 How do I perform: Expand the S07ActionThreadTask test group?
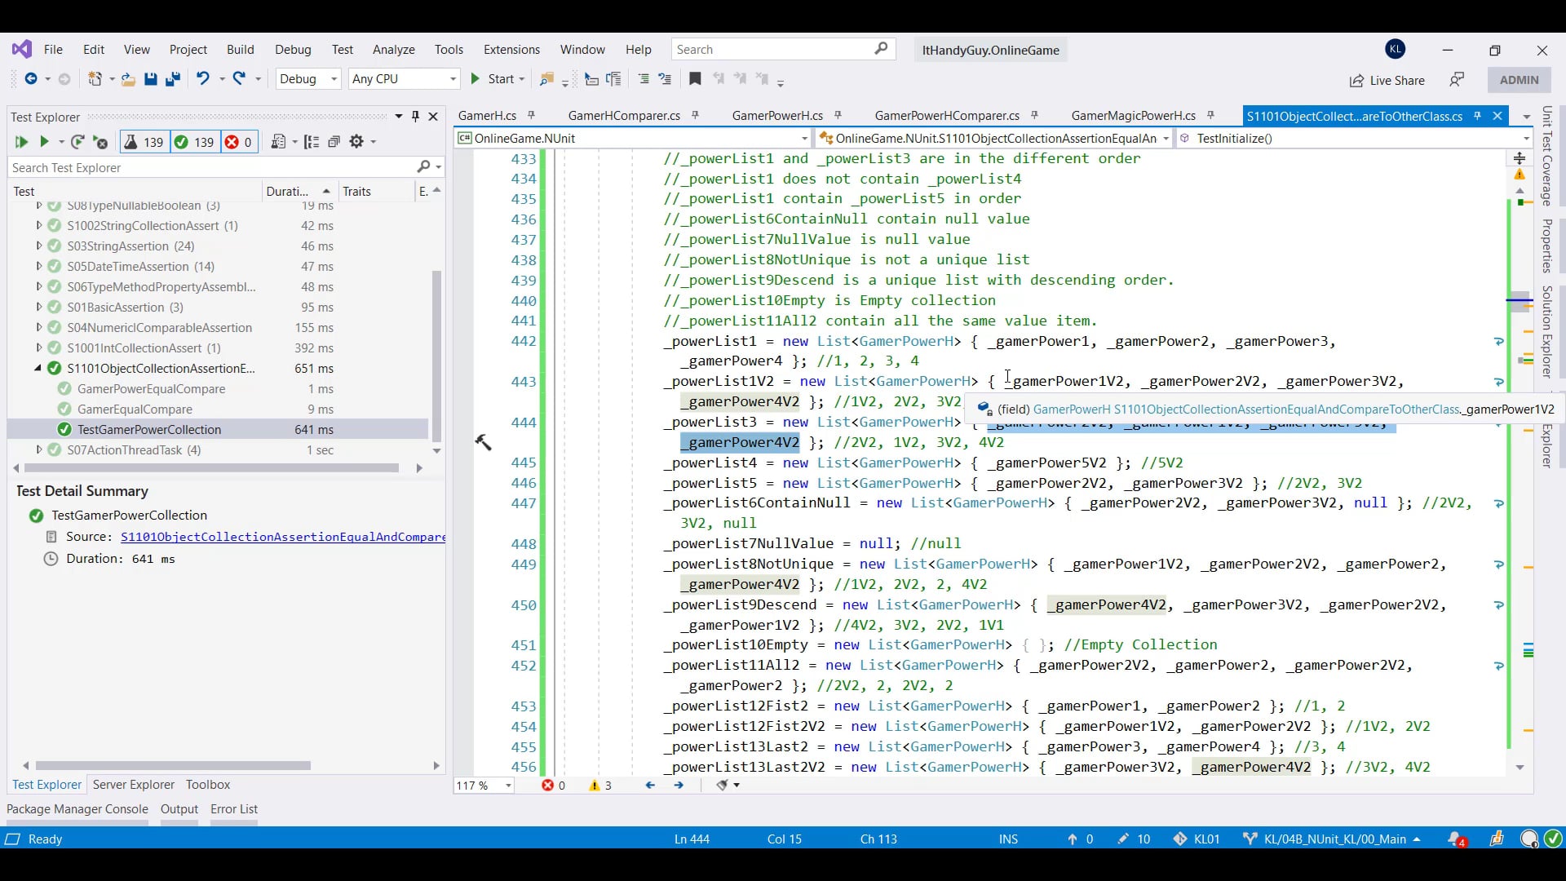click(38, 449)
